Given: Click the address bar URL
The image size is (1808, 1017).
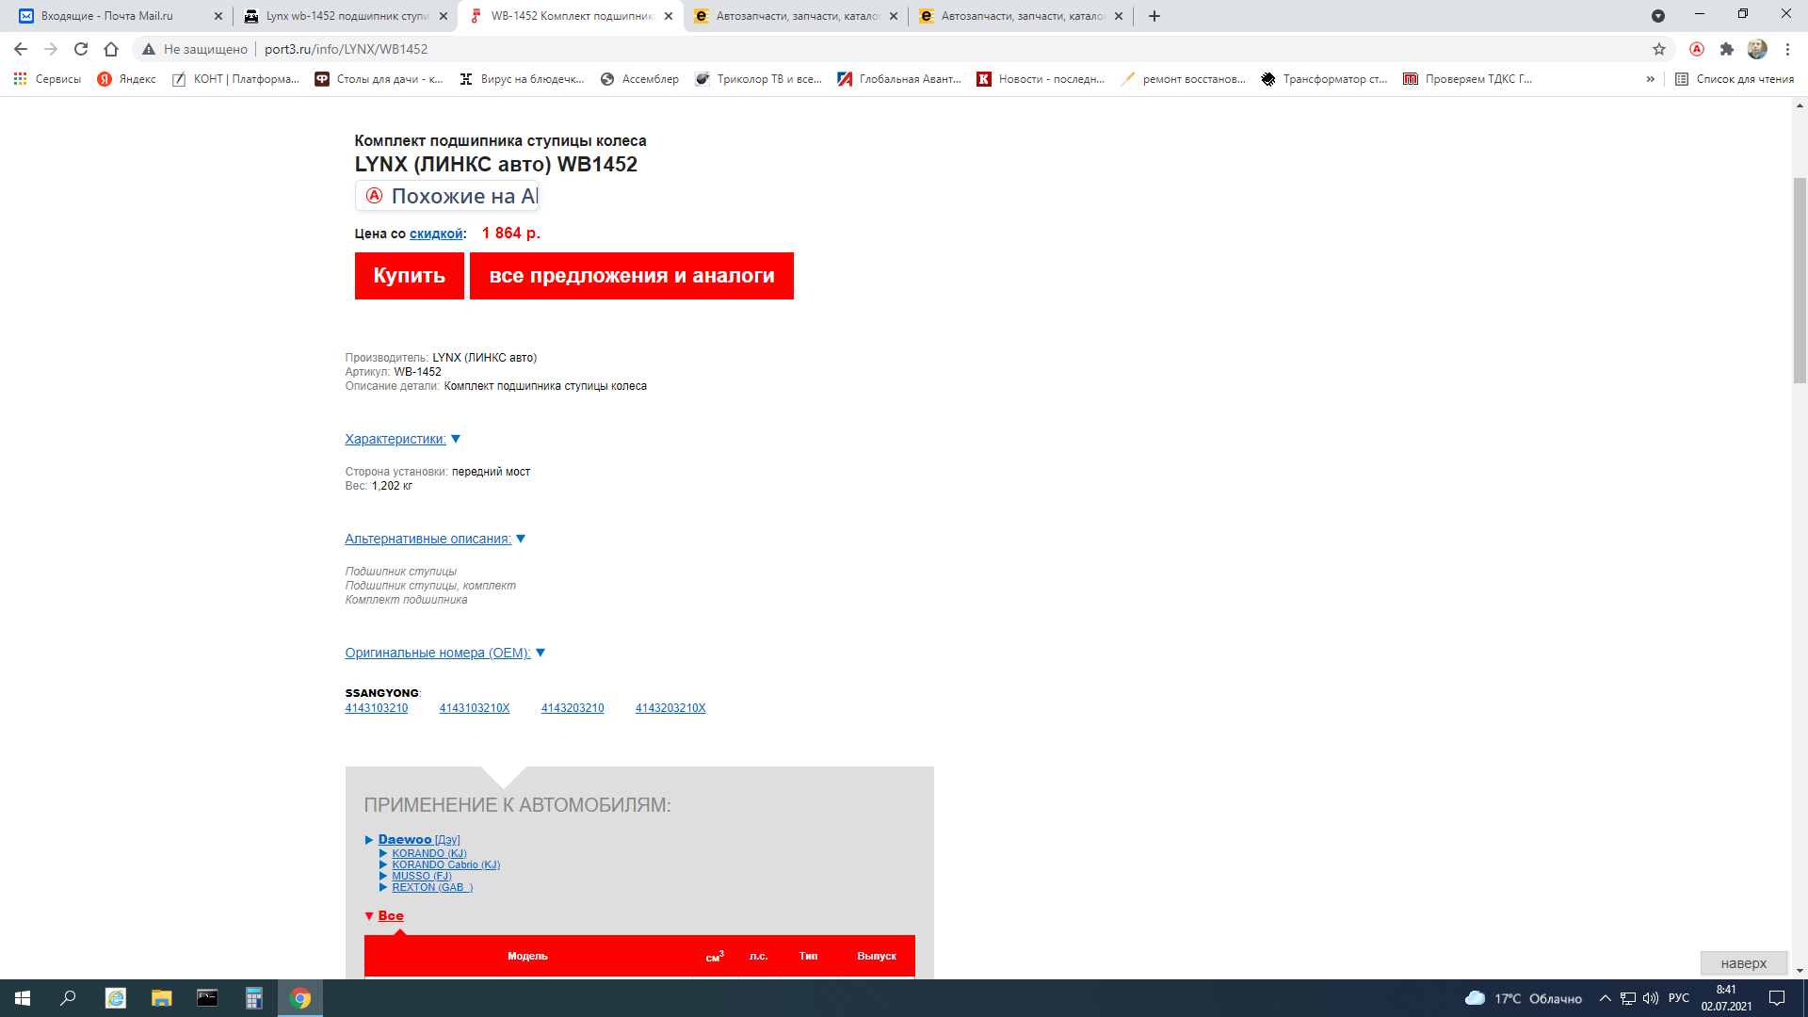Looking at the screenshot, I should (346, 49).
